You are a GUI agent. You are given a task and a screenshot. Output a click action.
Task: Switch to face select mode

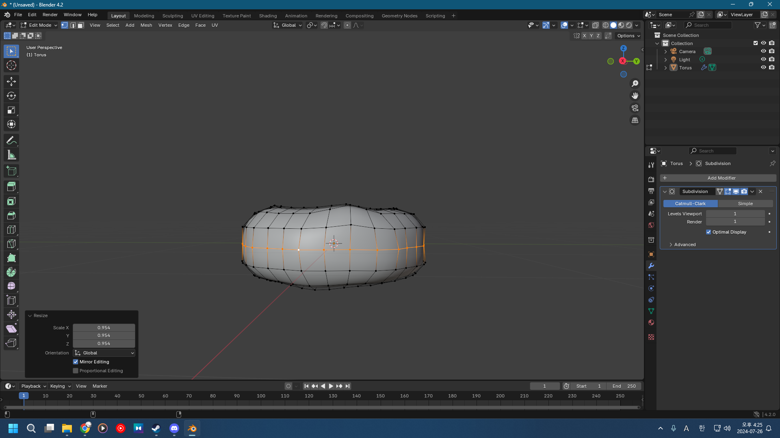coord(81,25)
